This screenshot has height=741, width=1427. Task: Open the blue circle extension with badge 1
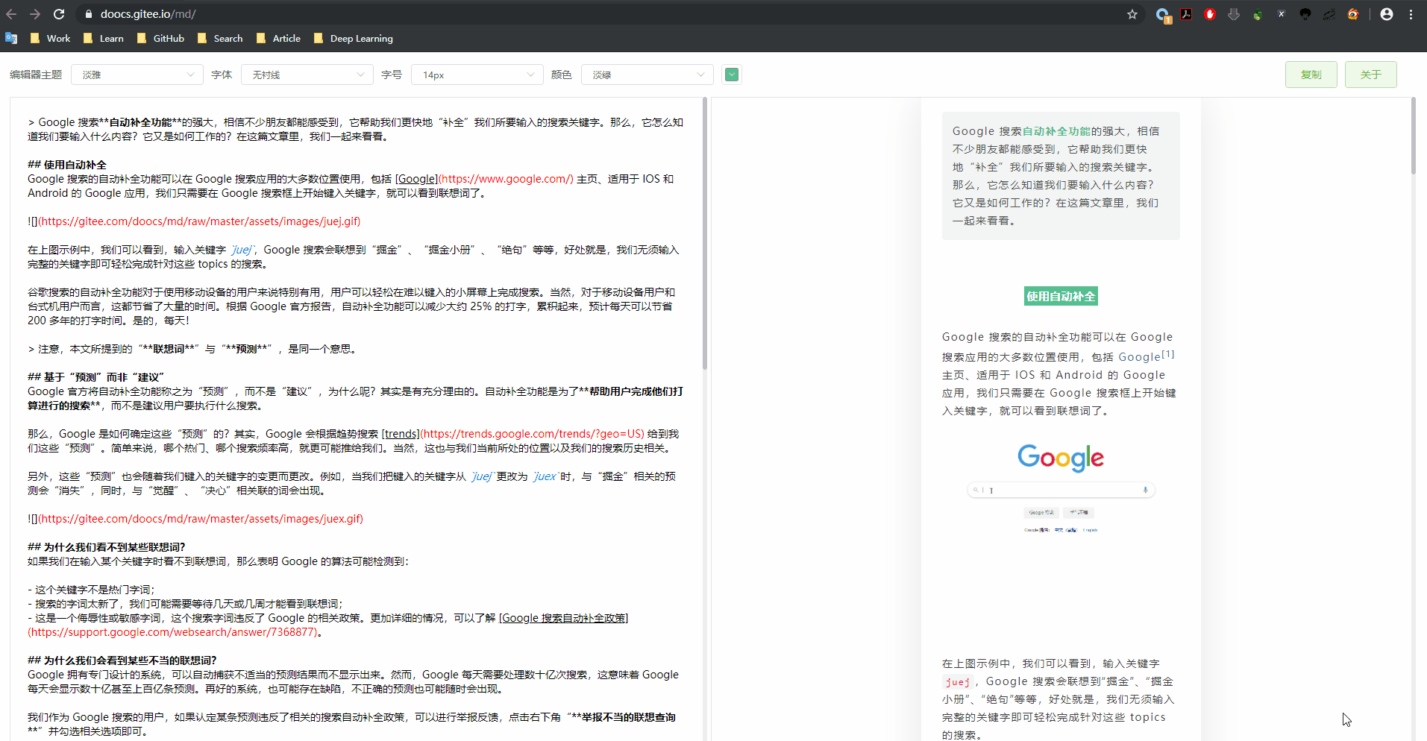tap(1163, 15)
